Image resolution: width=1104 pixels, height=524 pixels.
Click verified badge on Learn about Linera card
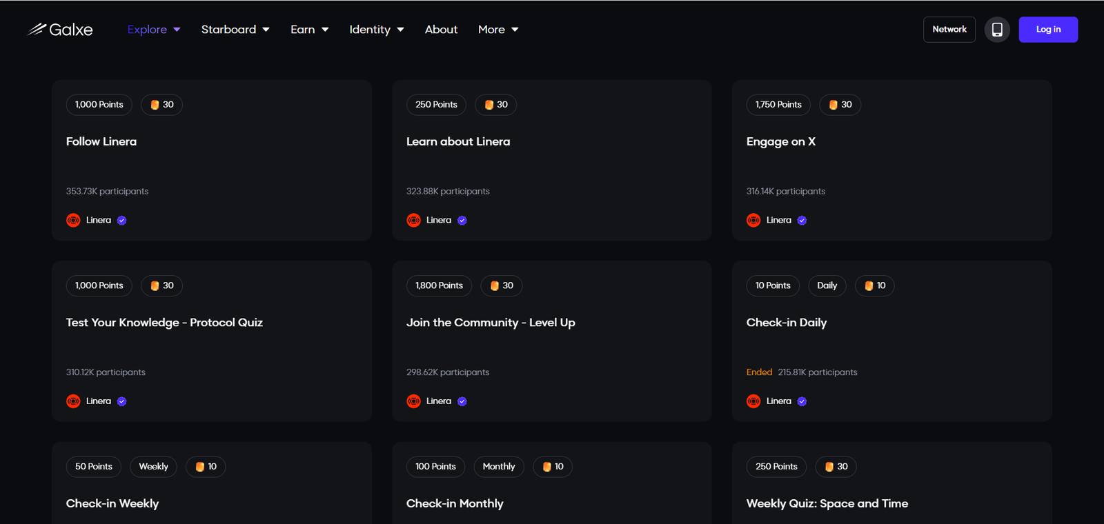462,221
